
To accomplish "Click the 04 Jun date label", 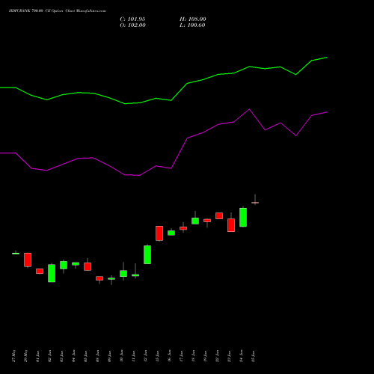I will [x=74, y=356].
